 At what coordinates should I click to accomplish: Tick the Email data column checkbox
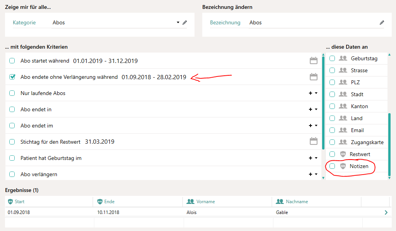pyautogui.click(x=332, y=130)
